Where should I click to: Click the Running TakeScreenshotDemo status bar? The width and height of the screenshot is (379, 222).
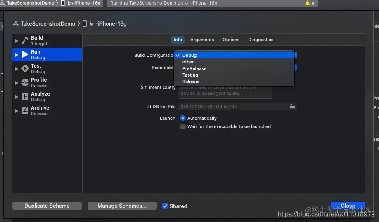[212, 3]
